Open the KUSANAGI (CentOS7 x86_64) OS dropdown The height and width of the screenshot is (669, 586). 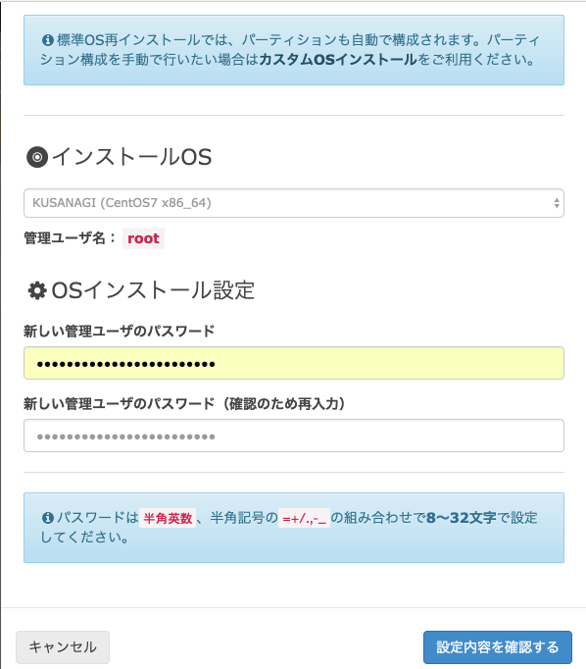tap(294, 203)
